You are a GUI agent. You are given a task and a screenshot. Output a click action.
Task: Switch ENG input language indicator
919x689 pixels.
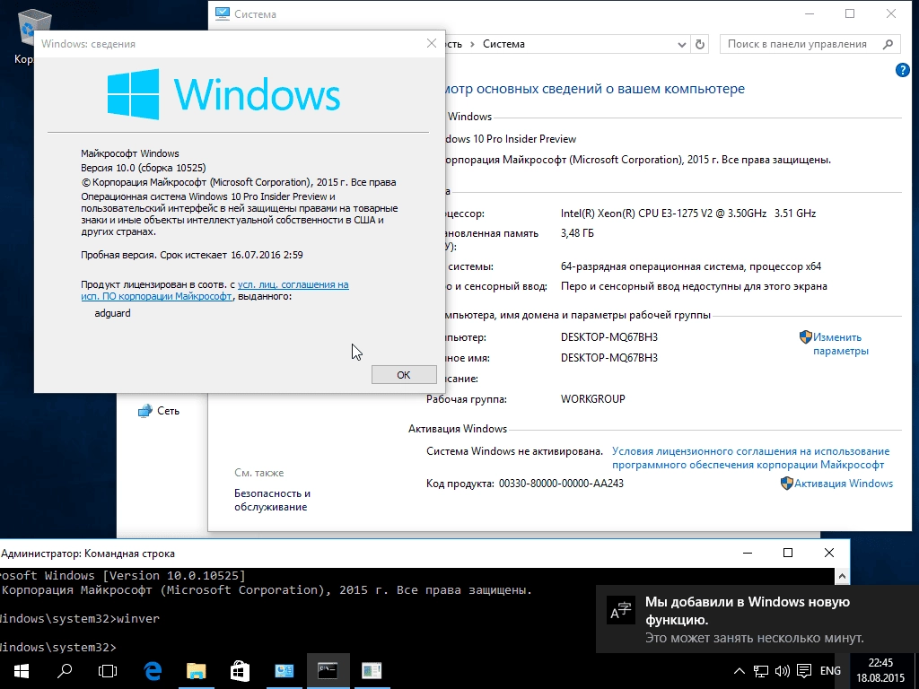pos(830,671)
